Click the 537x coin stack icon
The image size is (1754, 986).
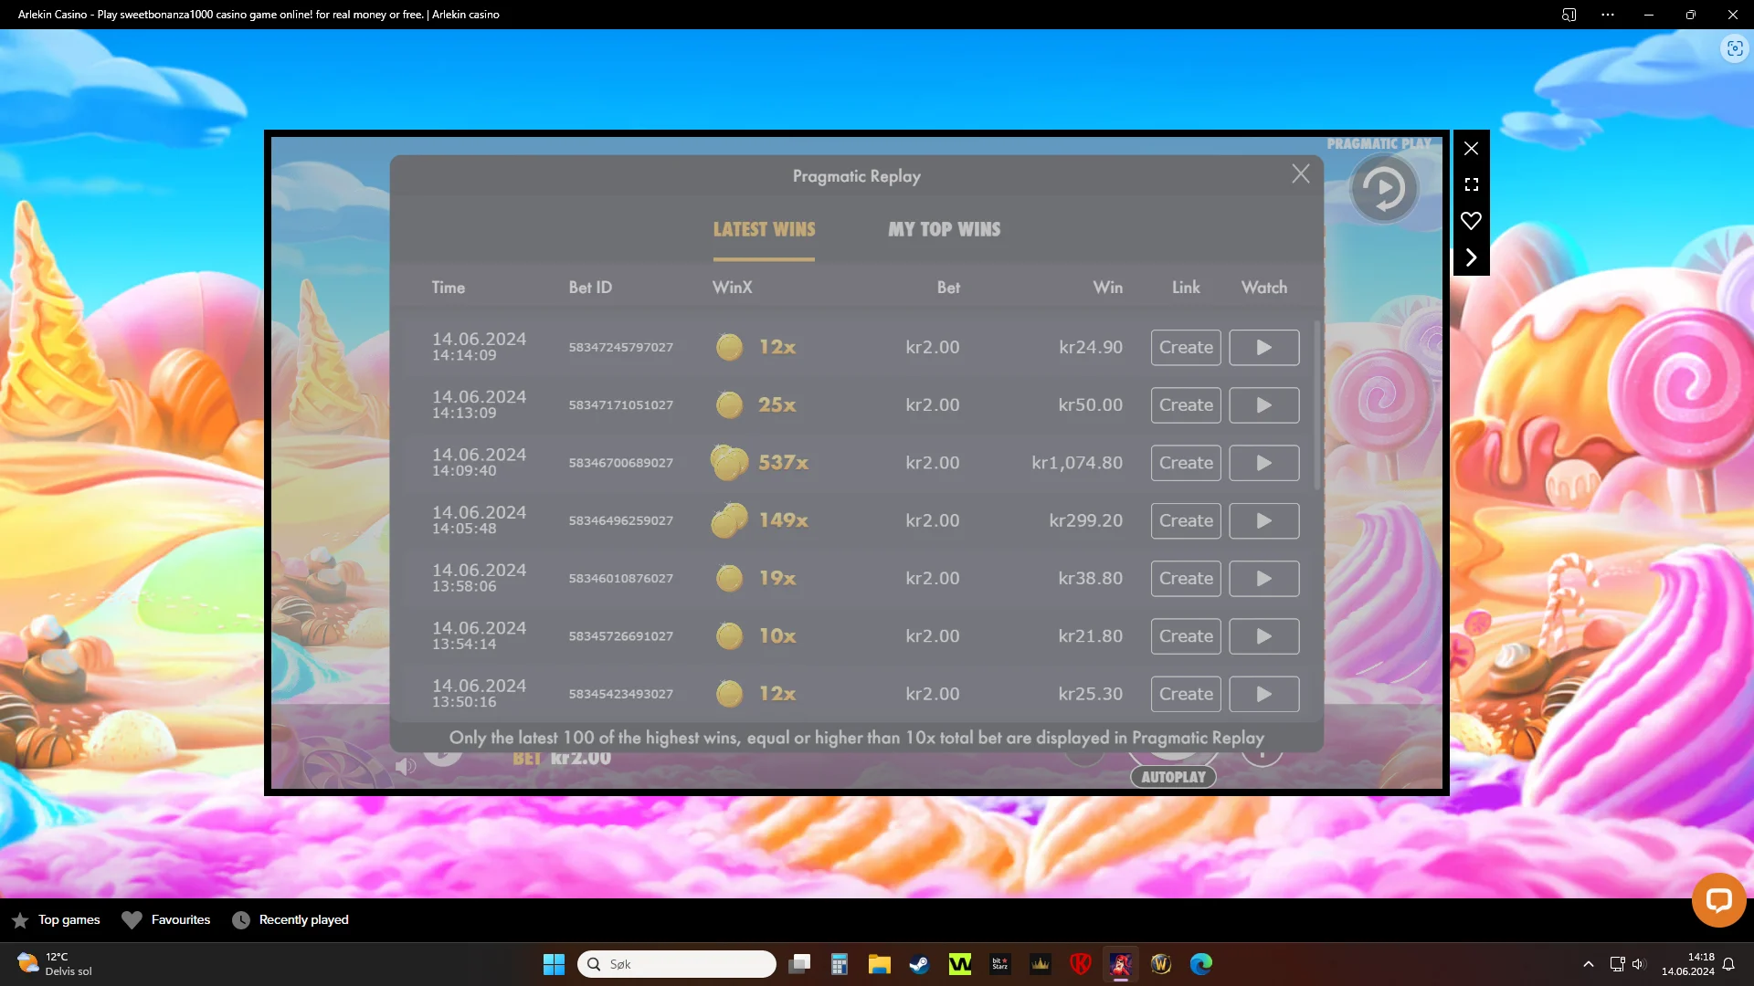click(729, 462)
